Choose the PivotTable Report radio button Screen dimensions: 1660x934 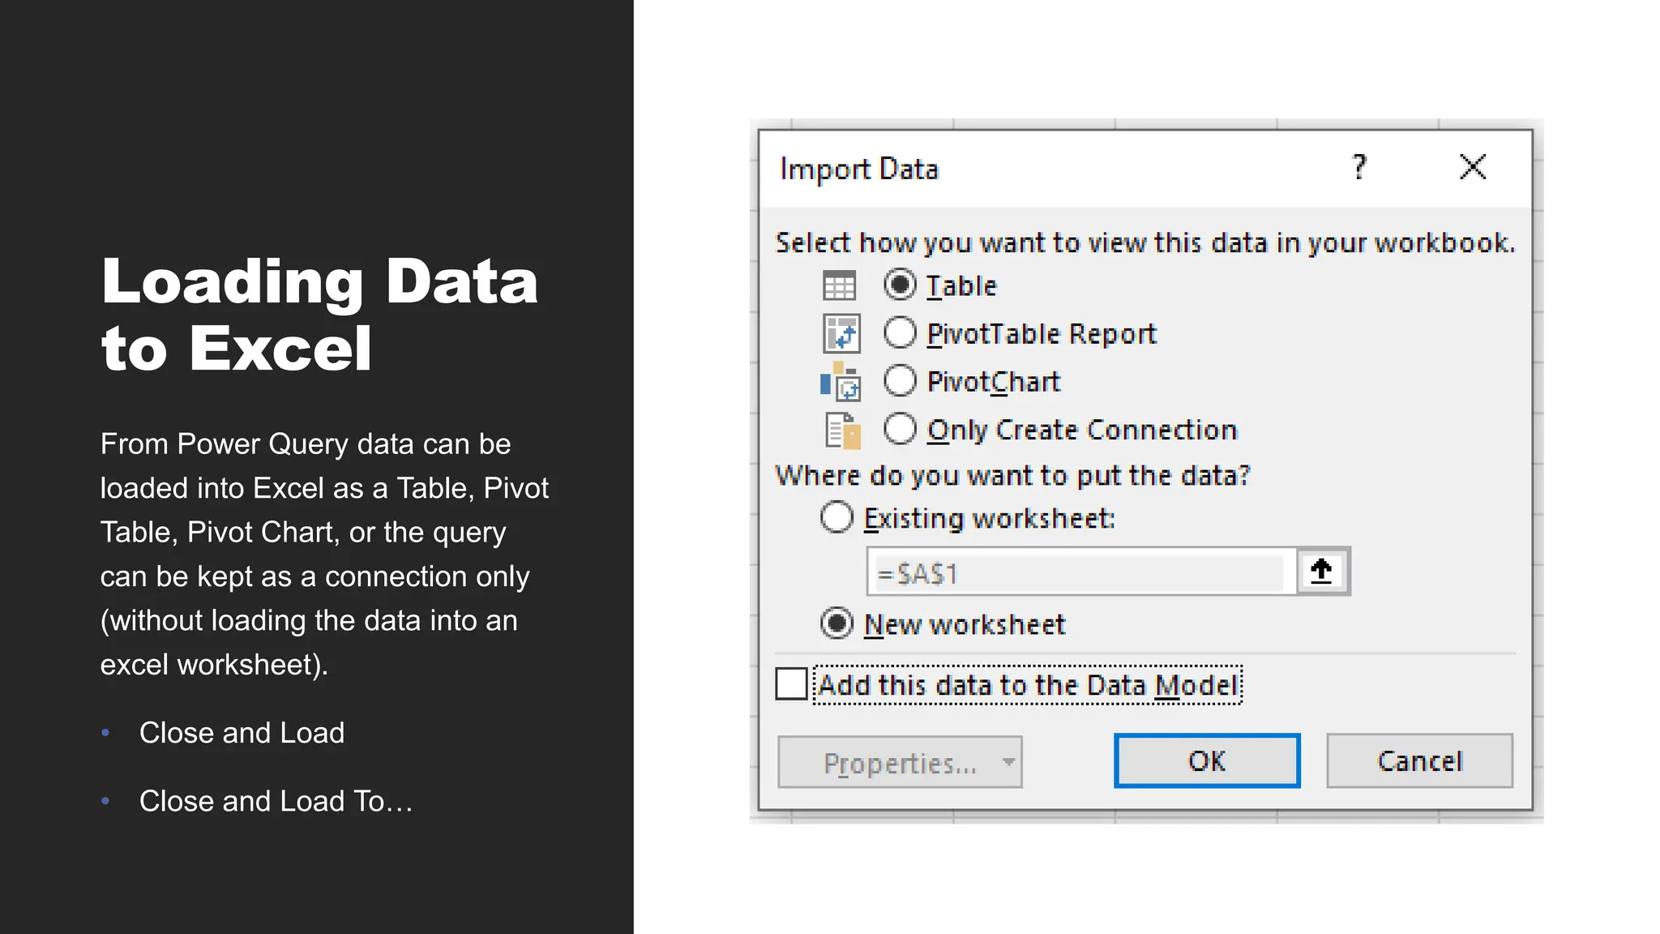tap(900, 333)
